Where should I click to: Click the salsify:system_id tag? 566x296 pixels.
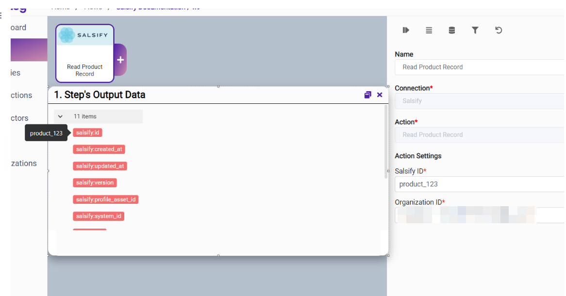point(99,216)
